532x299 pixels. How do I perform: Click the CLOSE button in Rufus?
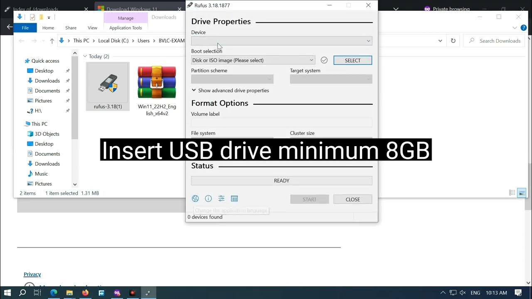352,199
